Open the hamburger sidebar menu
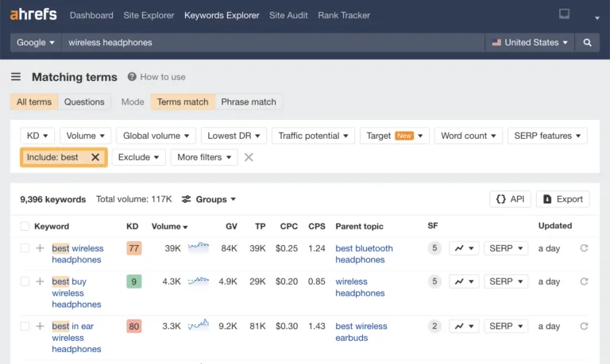Image resolution: width=610 pixels, height=364 pixels. point(16,77)
